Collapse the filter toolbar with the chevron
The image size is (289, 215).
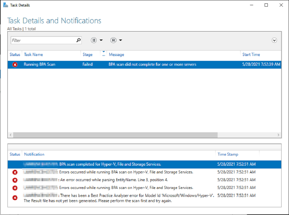[274, 40]
